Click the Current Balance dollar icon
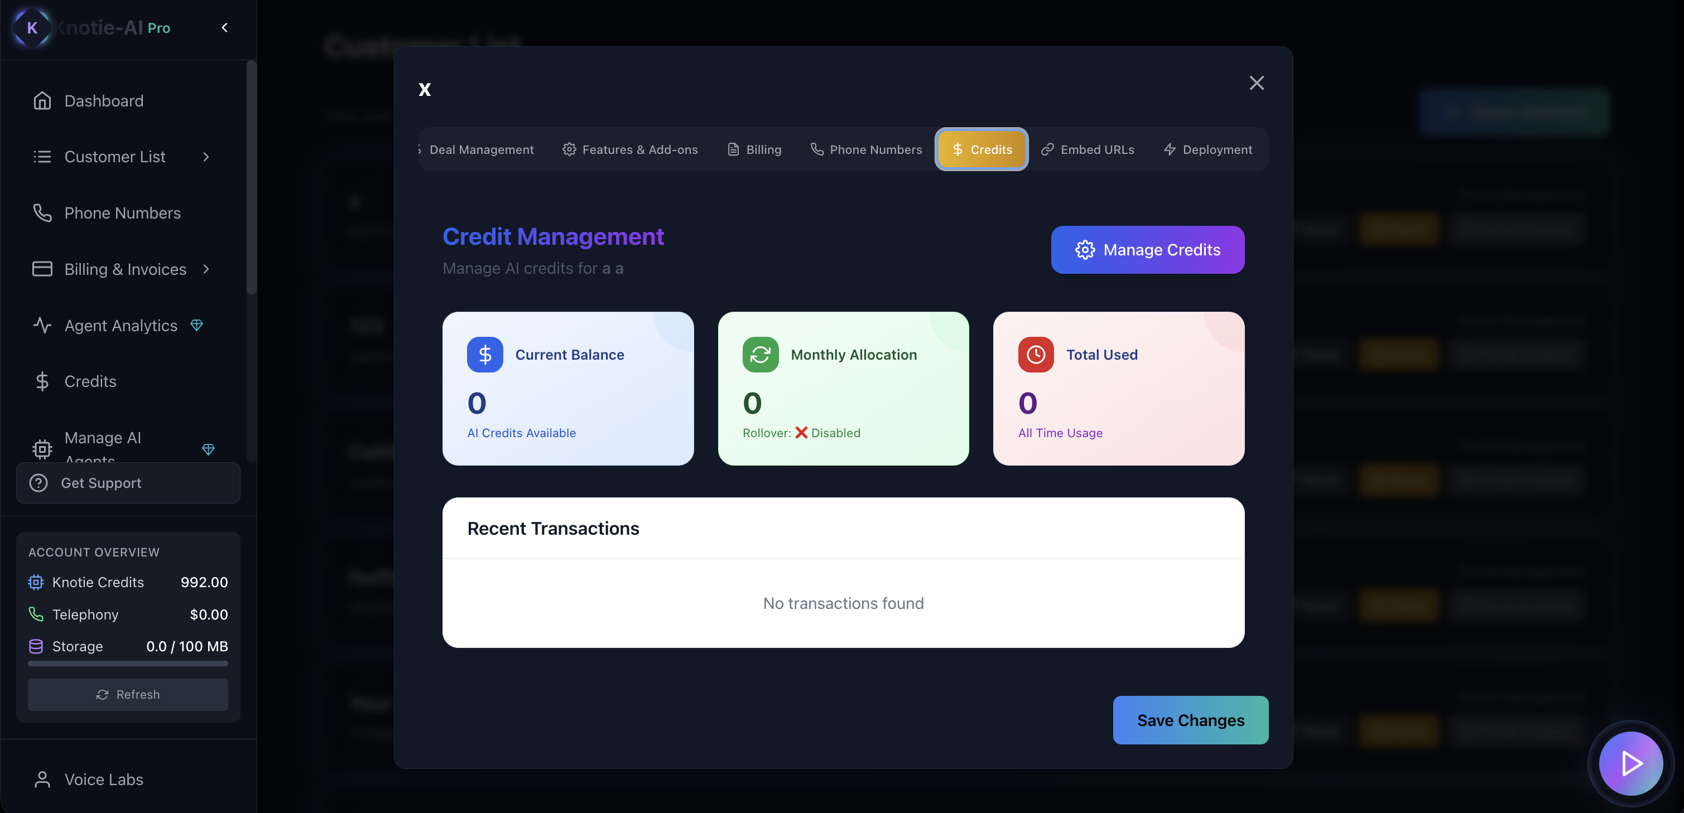 coord(484,355)
